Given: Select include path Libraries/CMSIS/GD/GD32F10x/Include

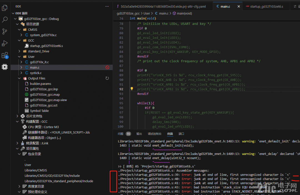Looking at the screenshot, I should tap(52, 176).
